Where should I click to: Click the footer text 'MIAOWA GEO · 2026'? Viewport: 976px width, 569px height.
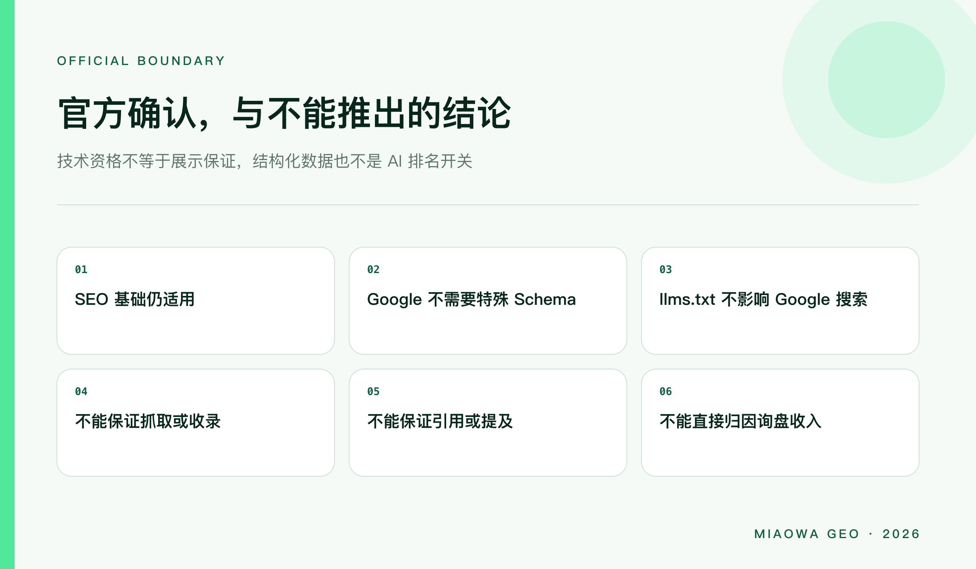(837, 534)
